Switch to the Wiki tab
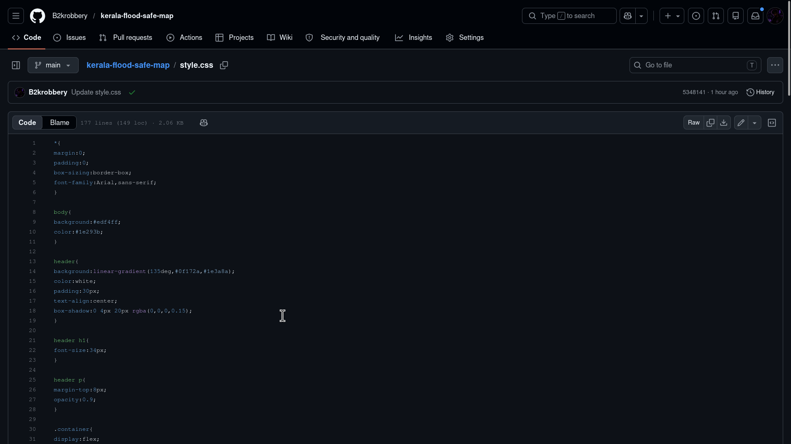 [280, 37]
